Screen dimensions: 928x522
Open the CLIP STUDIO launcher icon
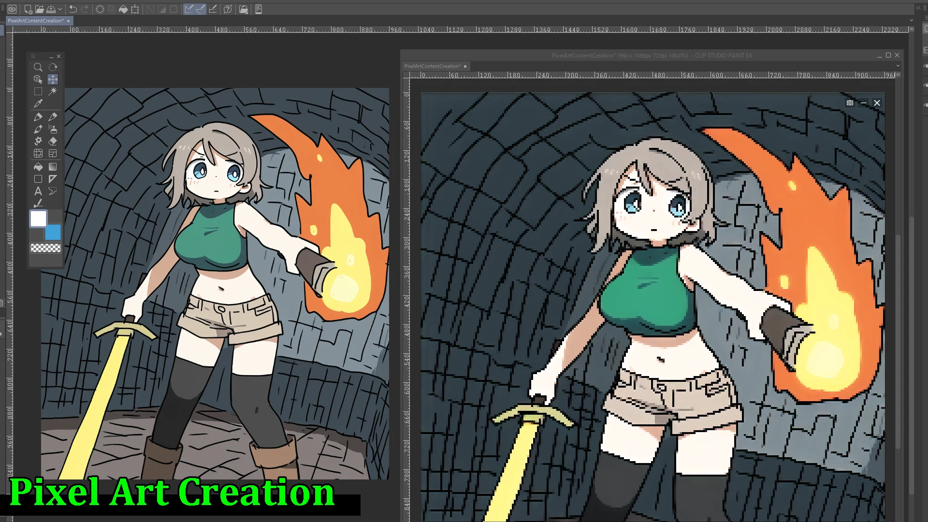coord(12,9)
